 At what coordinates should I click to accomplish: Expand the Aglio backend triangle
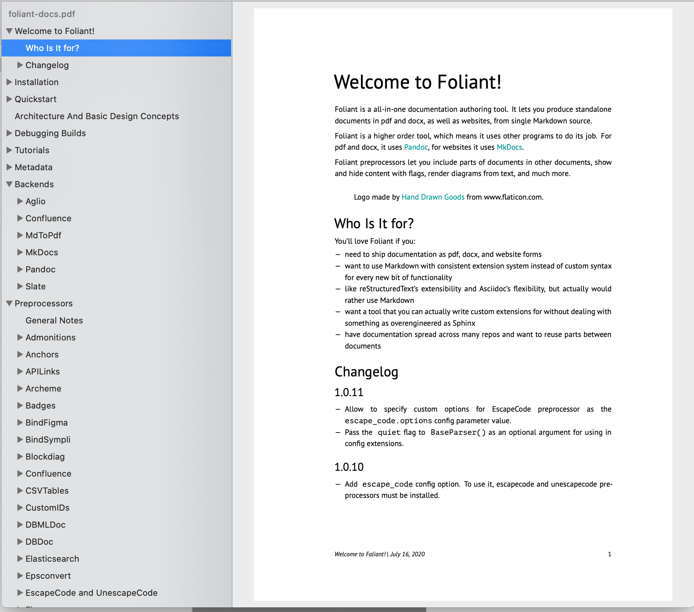coord(20,201)
